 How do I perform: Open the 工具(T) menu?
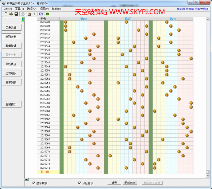tap(20, 9)
